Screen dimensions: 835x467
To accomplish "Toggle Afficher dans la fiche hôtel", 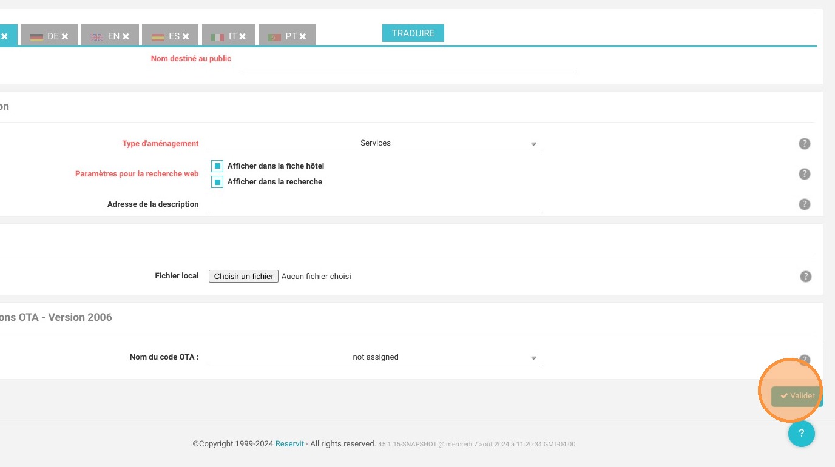I will tap(217, 166).
